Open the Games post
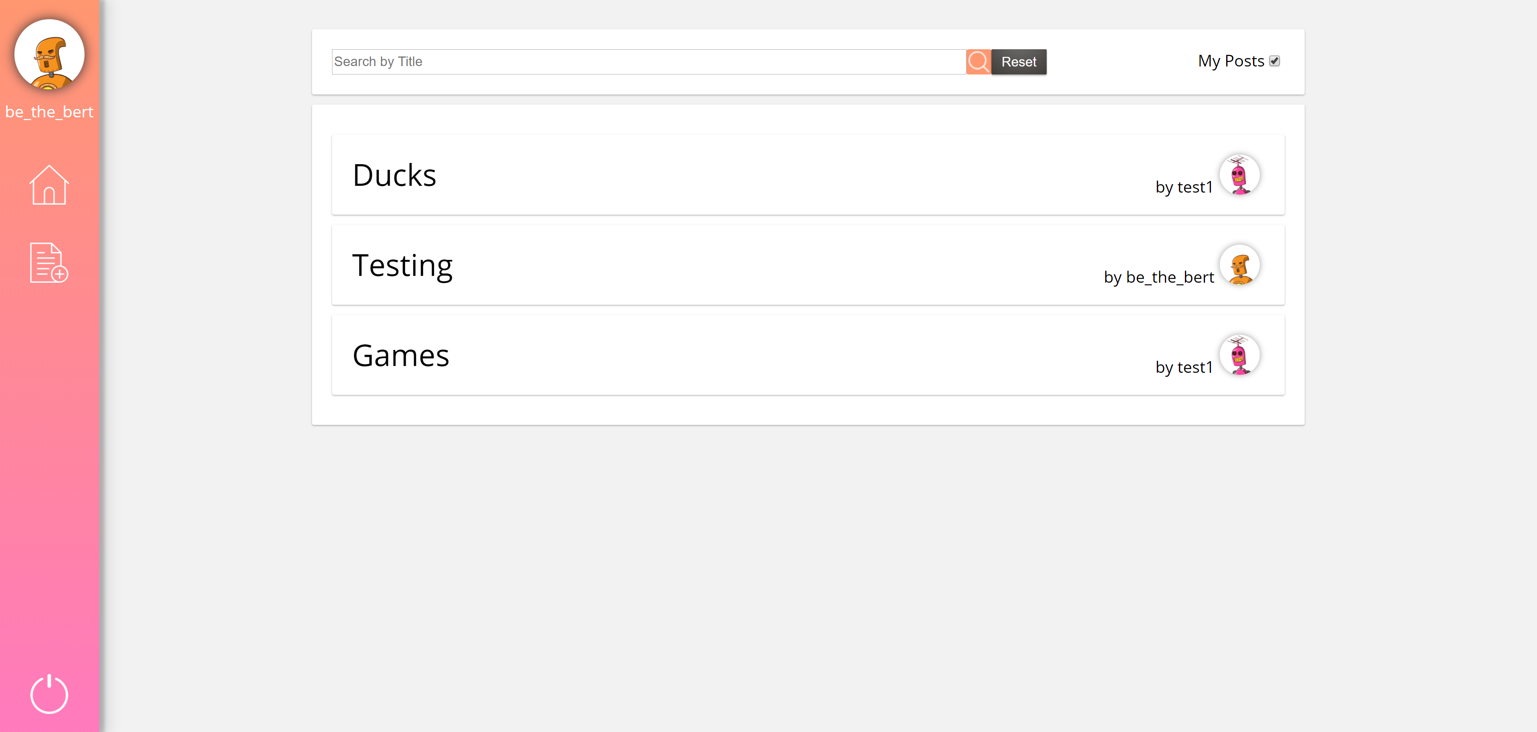Screen dimensions: 1537x732 (400, 356)
